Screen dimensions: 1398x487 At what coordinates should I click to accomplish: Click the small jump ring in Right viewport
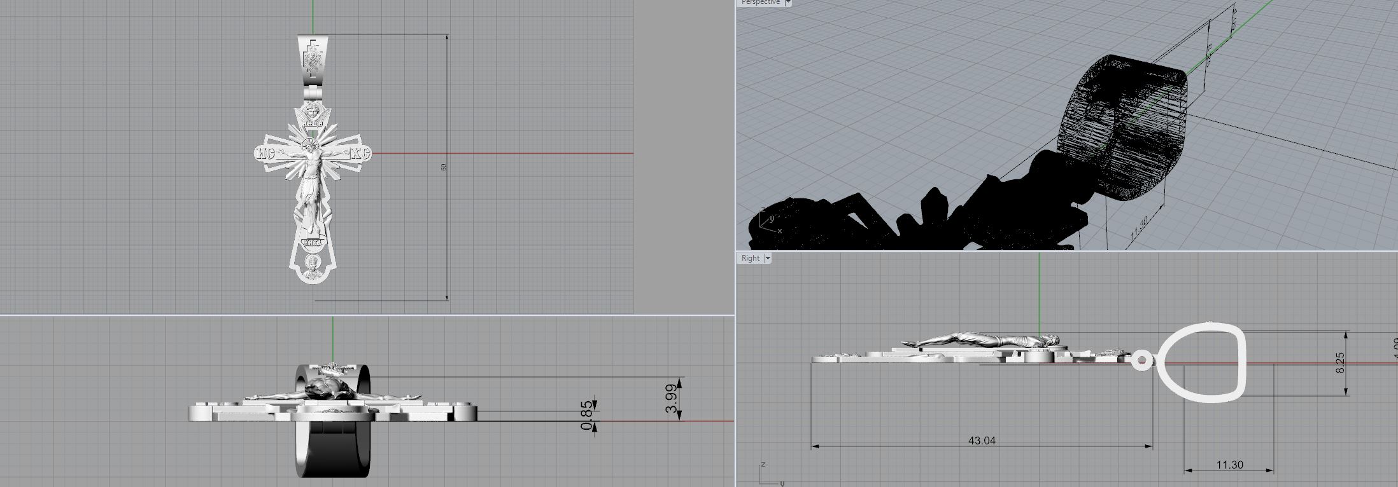(x=1141, y=361)
